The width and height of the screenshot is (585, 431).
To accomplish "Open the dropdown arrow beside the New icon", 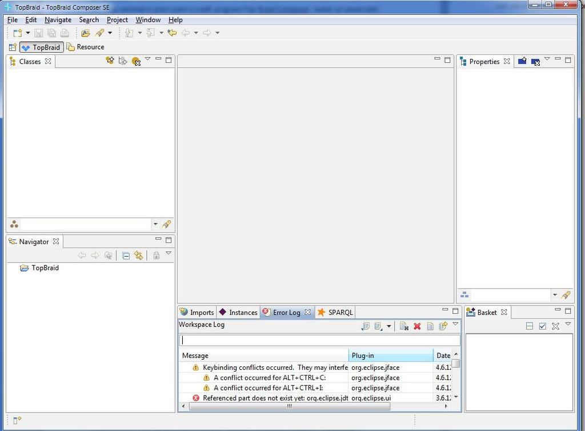I will pyautogui.click(x=28, y=33).
